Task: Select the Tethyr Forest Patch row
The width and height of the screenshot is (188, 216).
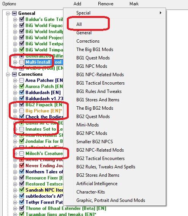Action: tap(44, 202)
